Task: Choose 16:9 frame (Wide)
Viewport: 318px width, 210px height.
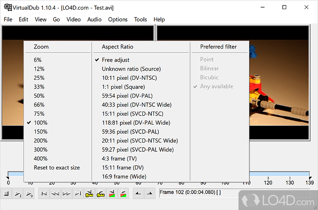Action: click(141, 176)
